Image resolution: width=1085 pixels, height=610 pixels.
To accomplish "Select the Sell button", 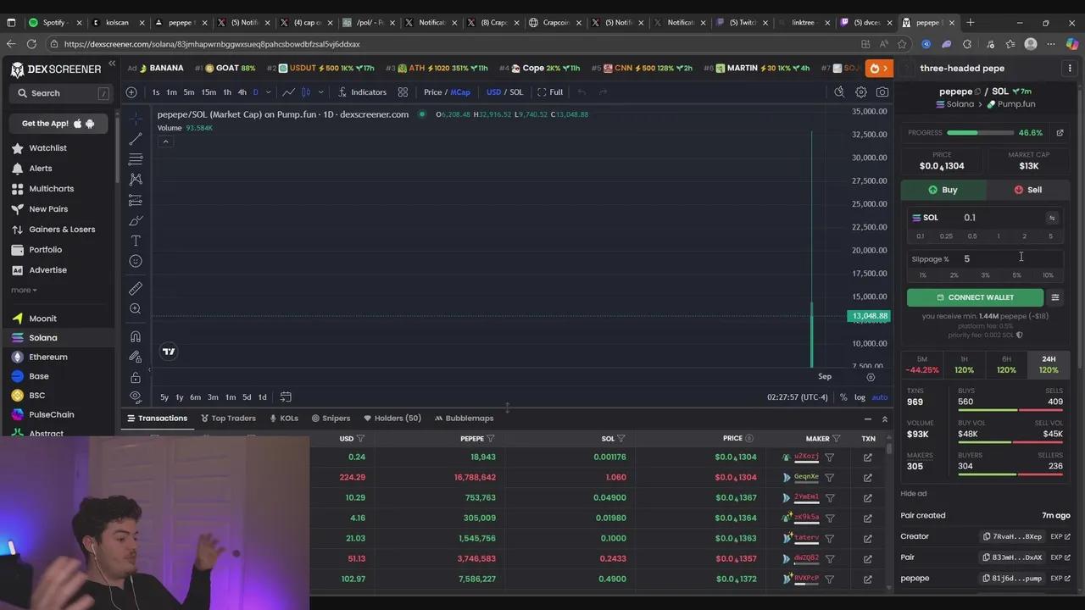I will coord(1027,190).
